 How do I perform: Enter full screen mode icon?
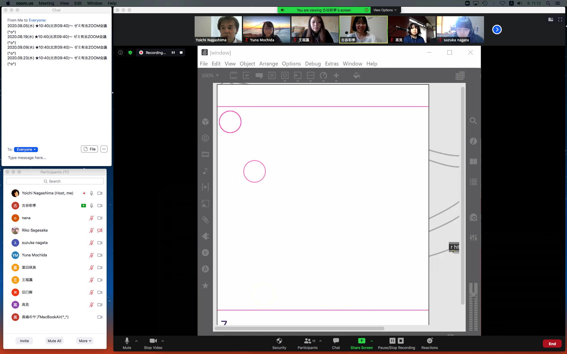[x=560, y=19]
